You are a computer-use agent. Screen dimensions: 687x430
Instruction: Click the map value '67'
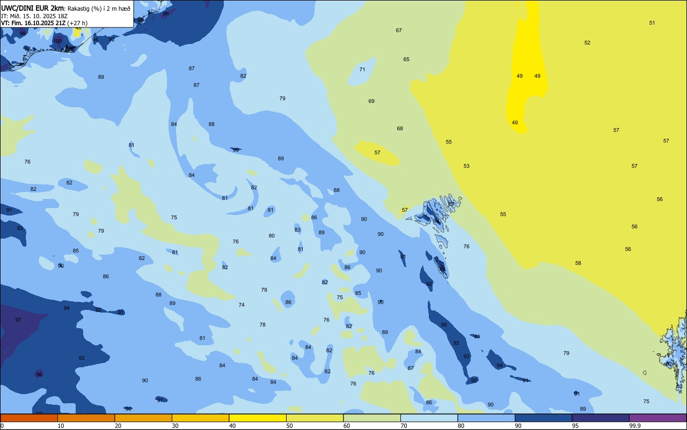[399, 31]
